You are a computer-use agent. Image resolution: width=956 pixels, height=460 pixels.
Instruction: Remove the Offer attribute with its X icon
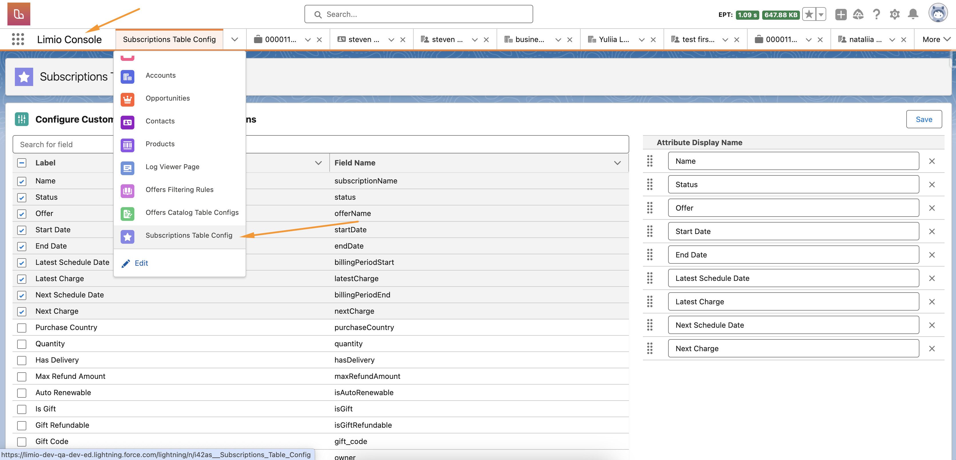[x=931, y=208]
